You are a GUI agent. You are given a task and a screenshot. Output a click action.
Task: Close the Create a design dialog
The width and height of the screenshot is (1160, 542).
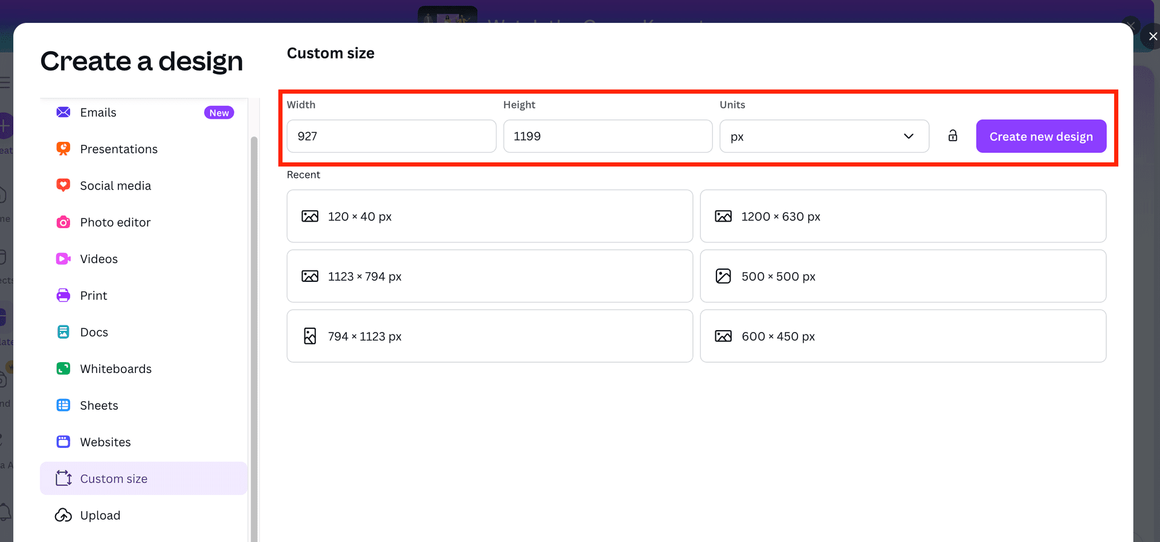click(x=1153, y=36)
